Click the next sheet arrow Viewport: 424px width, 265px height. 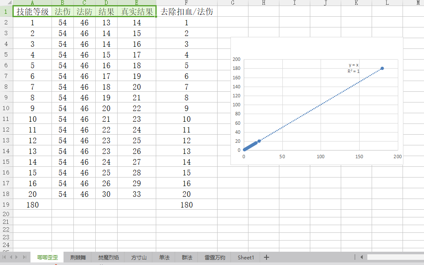coord(17,257)
